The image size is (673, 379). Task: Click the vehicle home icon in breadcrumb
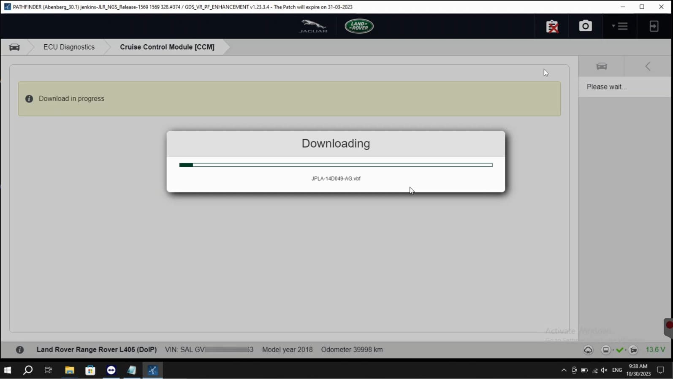[x=14, y=47]
